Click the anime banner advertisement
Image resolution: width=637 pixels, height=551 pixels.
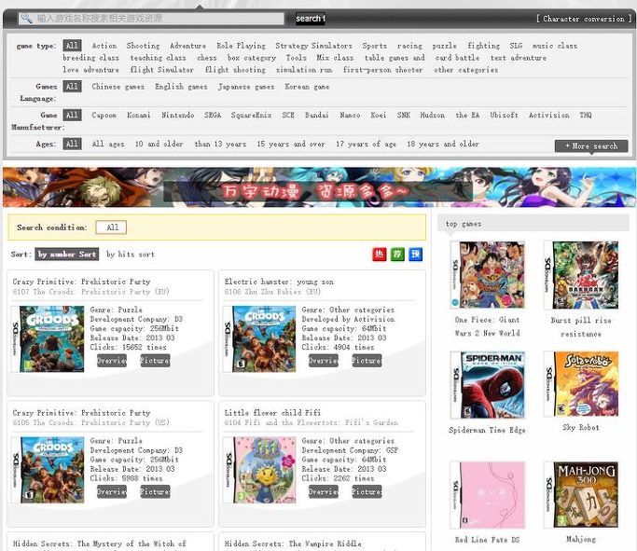[319, 187]
